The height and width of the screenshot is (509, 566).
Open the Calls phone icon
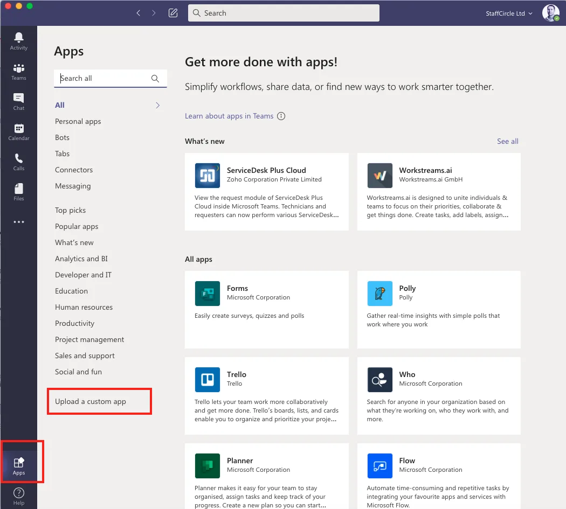19,162
